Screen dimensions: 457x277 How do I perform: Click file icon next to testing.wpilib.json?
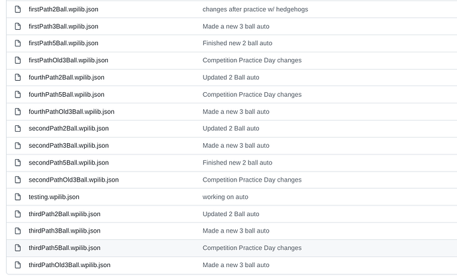point(18,197)
